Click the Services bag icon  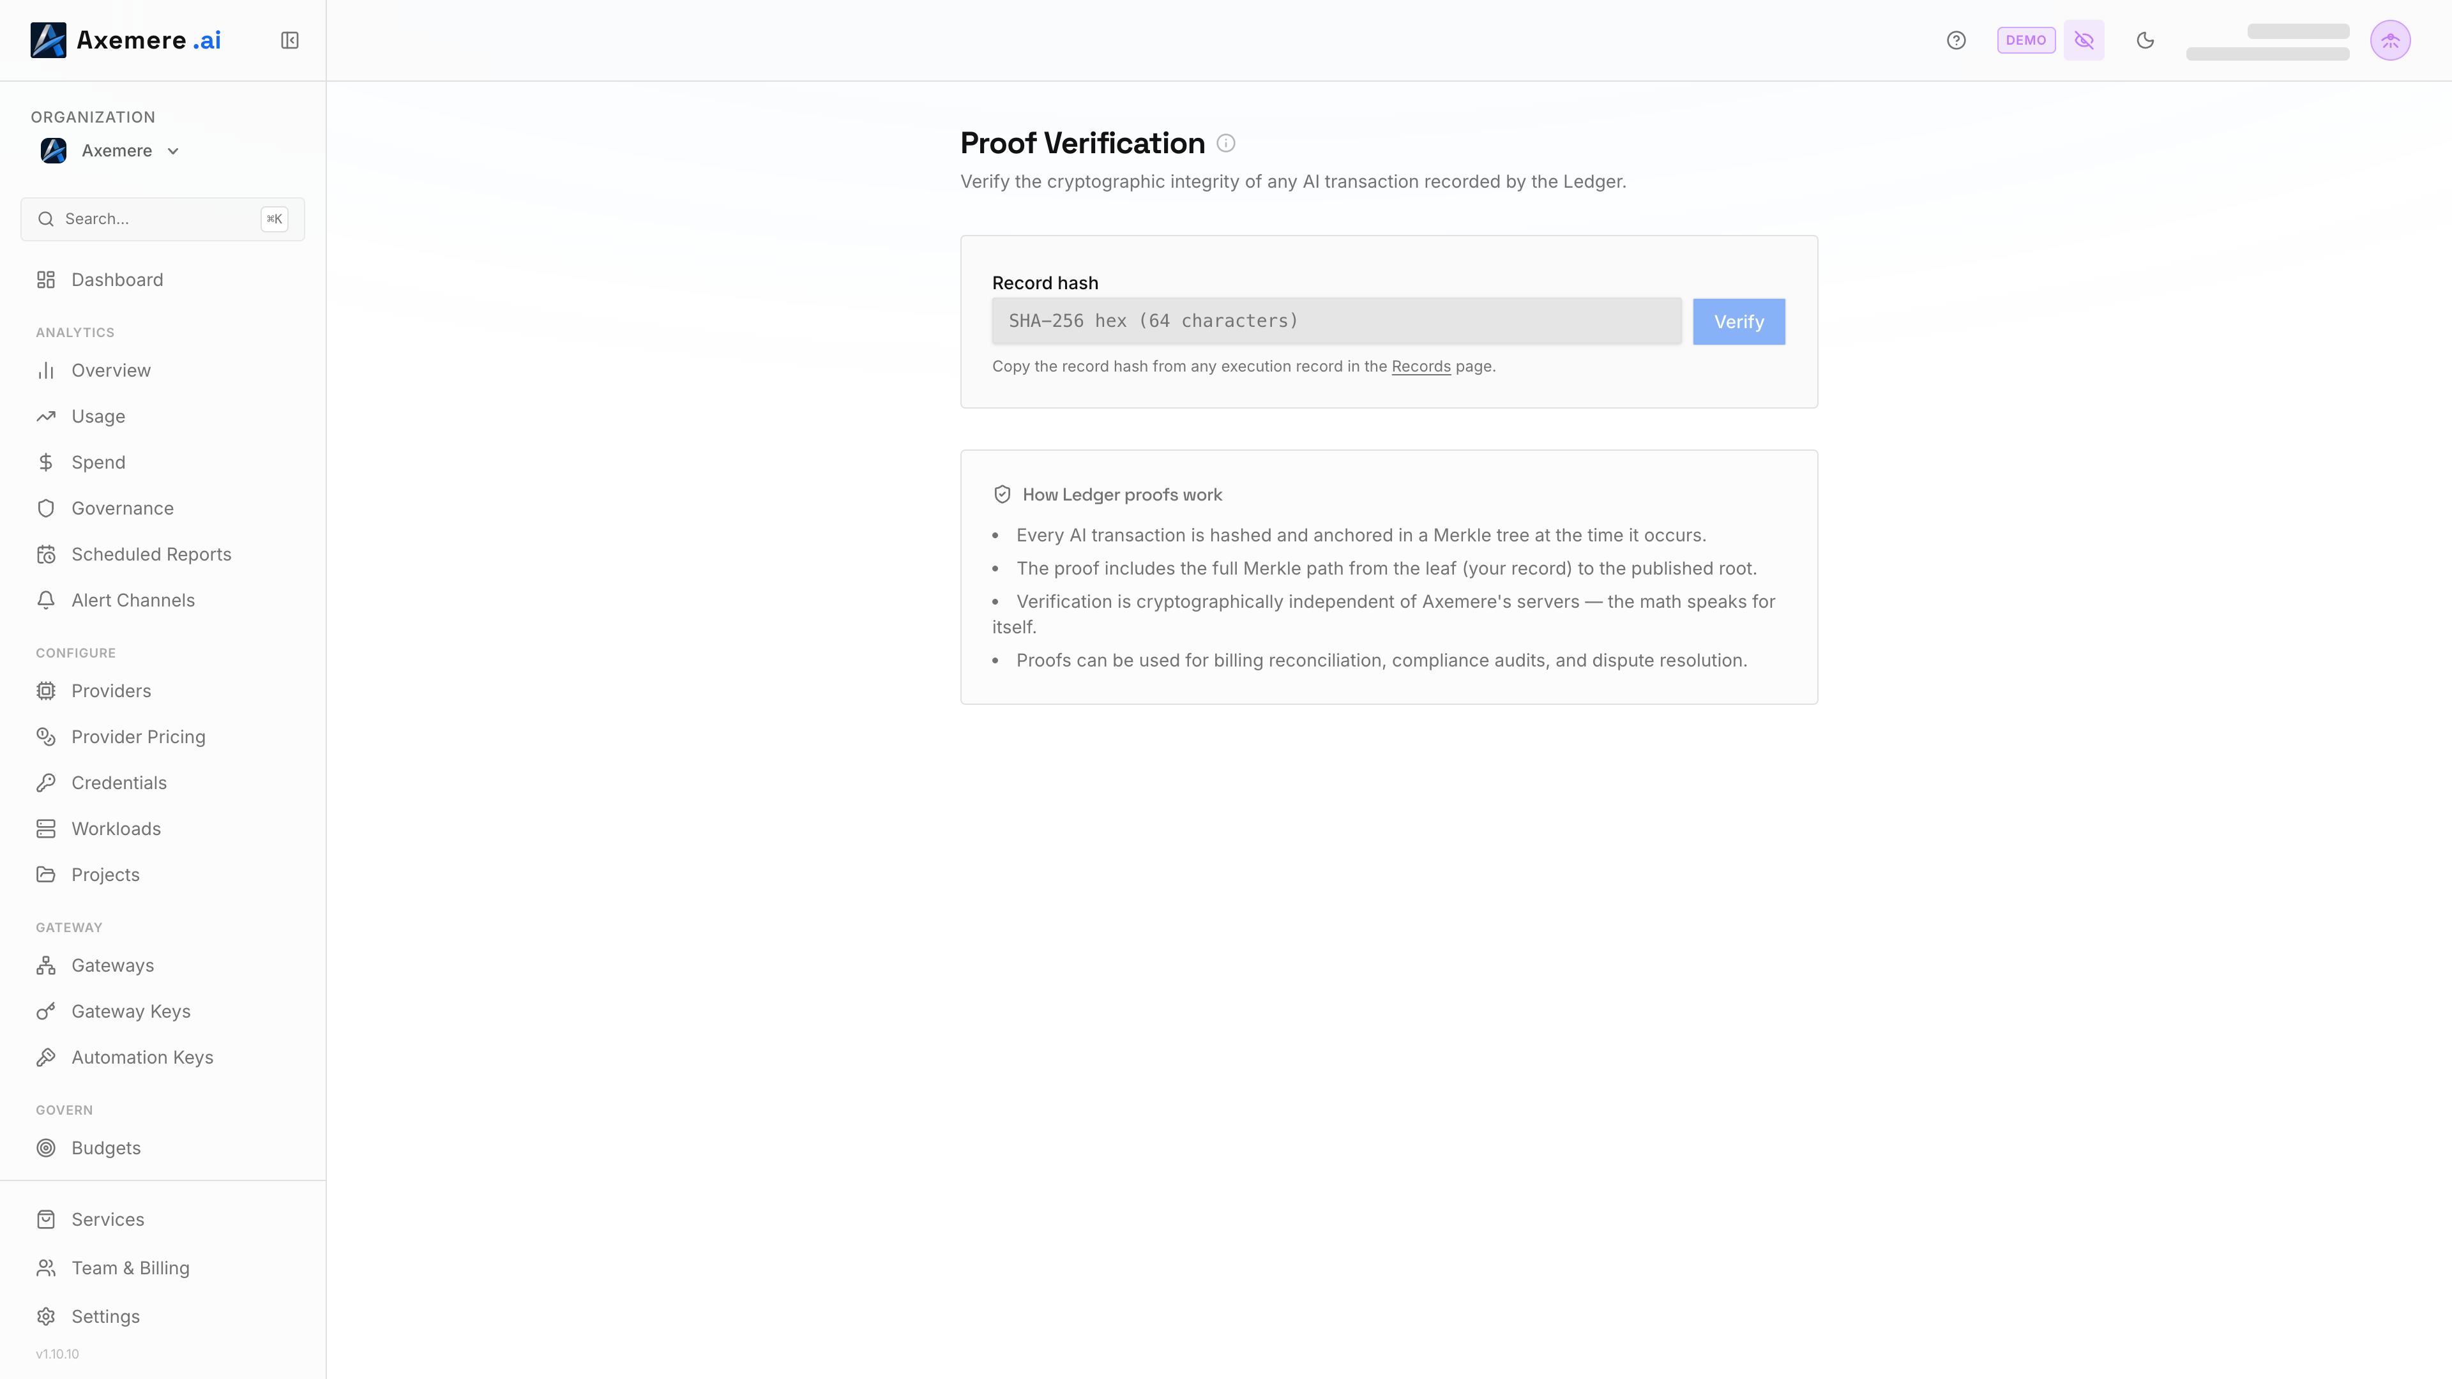click(46, 1220)
